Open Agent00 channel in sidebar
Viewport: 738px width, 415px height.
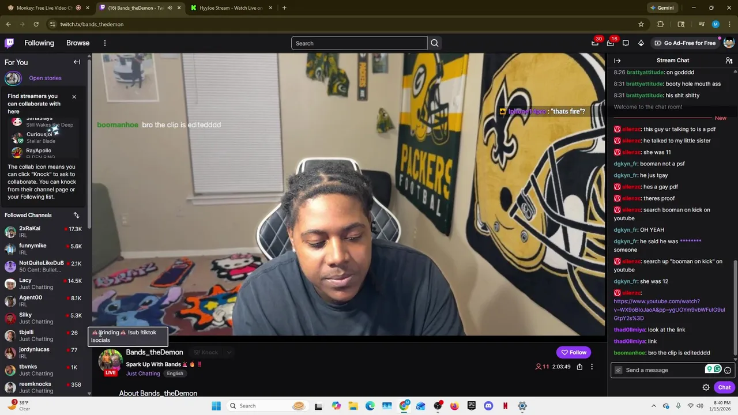point(43,301)
